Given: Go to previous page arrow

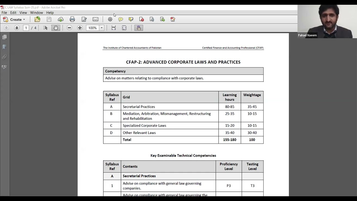Looking at the screenshot, I should 6,28.
